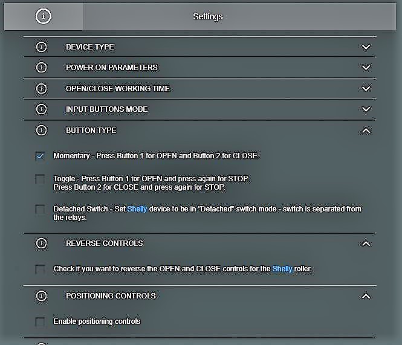Click the info icon beside INPUT BUTTONS MODE

pyautogui.click(x=41, y=109)
